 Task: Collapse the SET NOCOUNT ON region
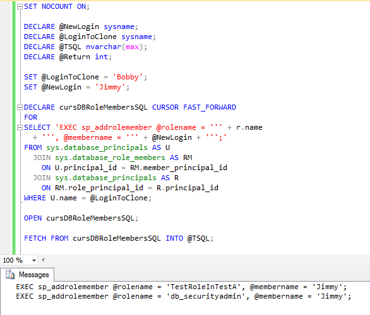20,6
